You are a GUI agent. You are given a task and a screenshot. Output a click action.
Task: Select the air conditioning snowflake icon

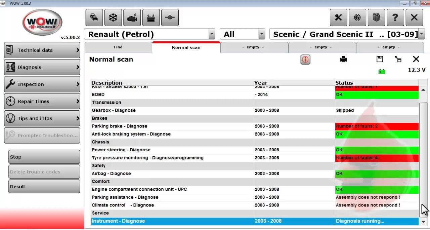(113, 17)
